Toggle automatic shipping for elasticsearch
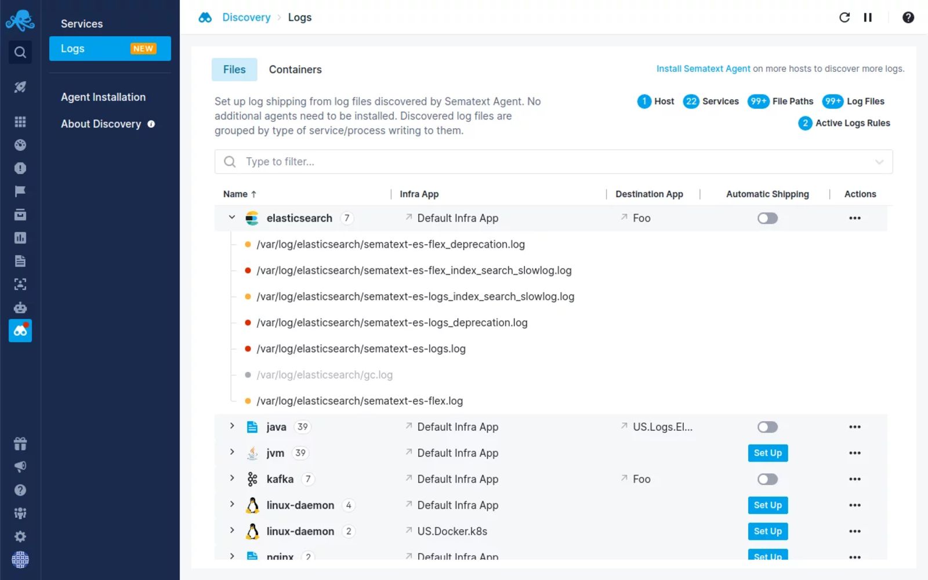 (767, 218)
